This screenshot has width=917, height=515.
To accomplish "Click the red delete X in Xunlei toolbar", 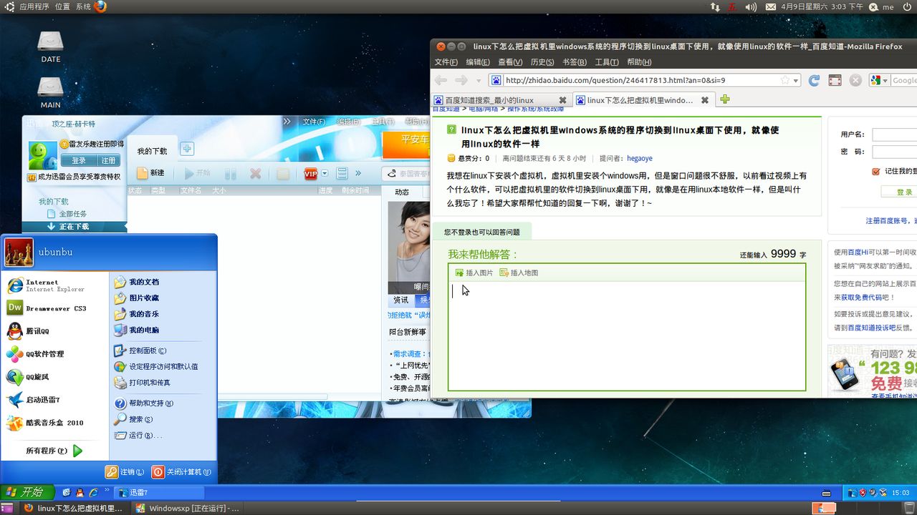I will click(255, 173).
